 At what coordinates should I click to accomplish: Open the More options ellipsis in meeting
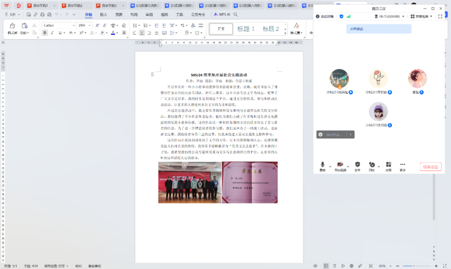(x=403, y=165)
